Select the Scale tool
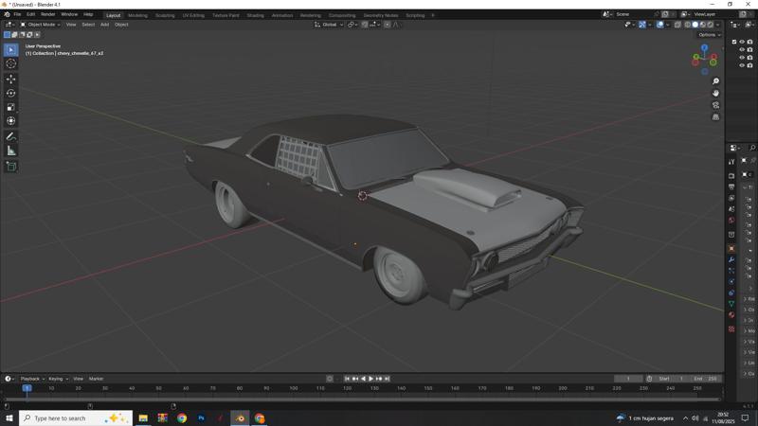The width and height of the screenshot is (758, 426). coord(11,107)
